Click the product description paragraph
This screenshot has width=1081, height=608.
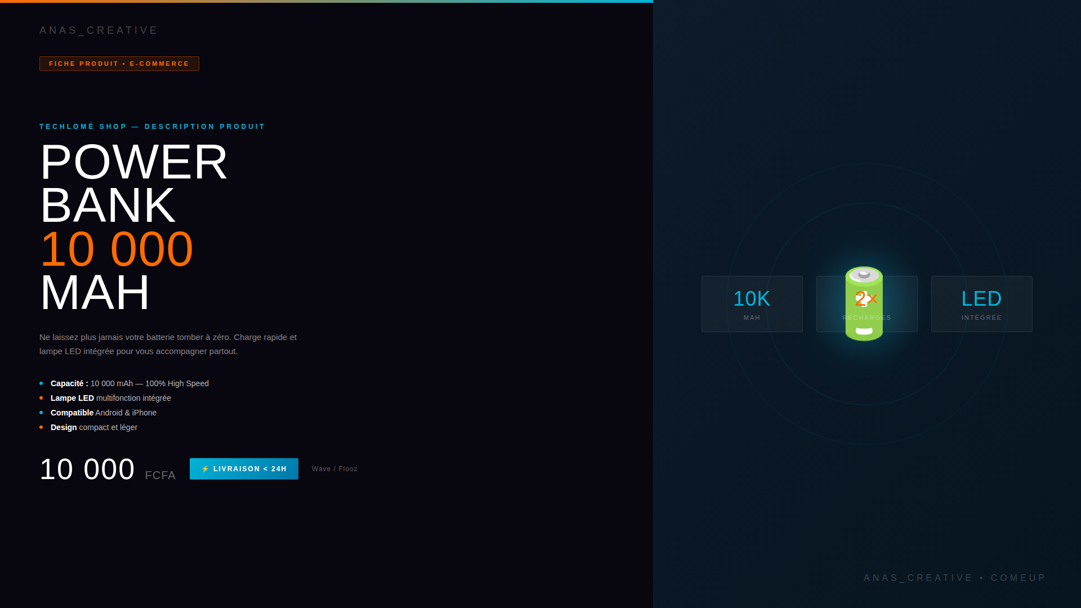(168, 344)
